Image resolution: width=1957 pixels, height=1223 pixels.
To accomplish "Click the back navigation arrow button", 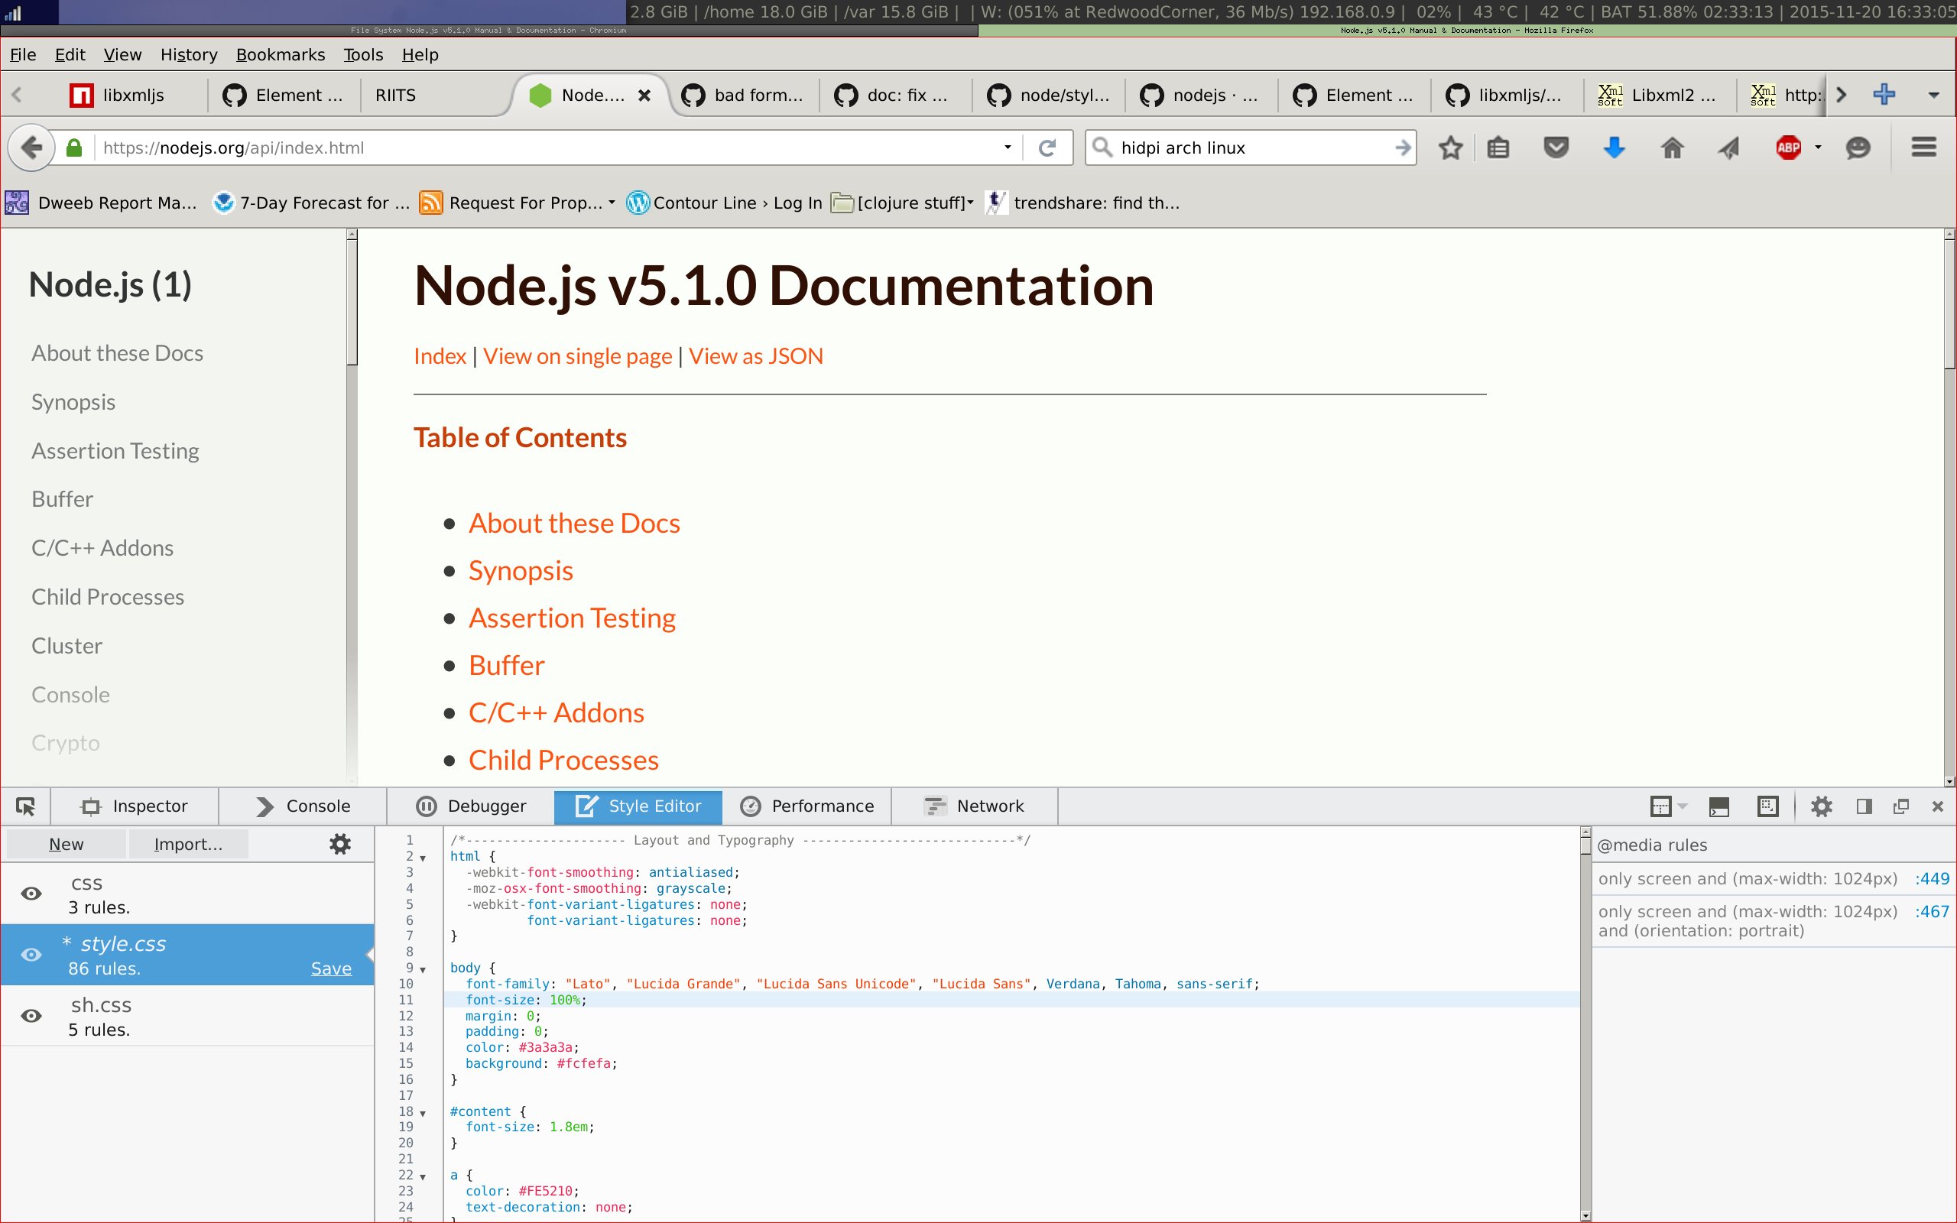I will 31,148.
